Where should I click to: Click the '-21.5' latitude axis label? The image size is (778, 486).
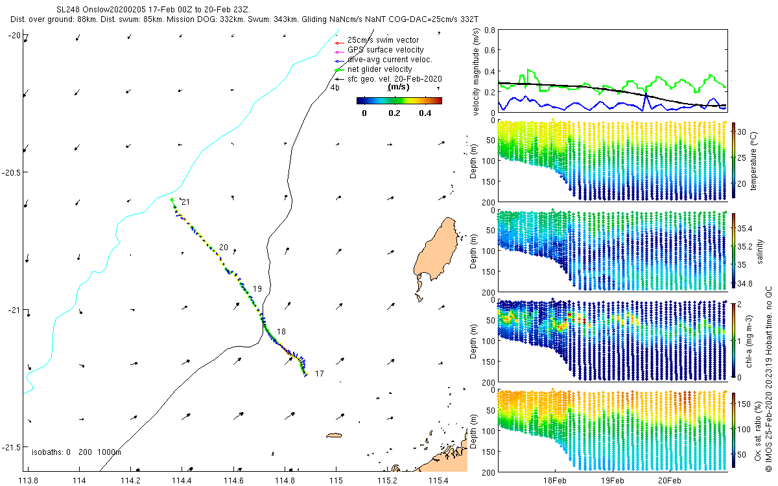pyautogui.click(x=11, y=448)
